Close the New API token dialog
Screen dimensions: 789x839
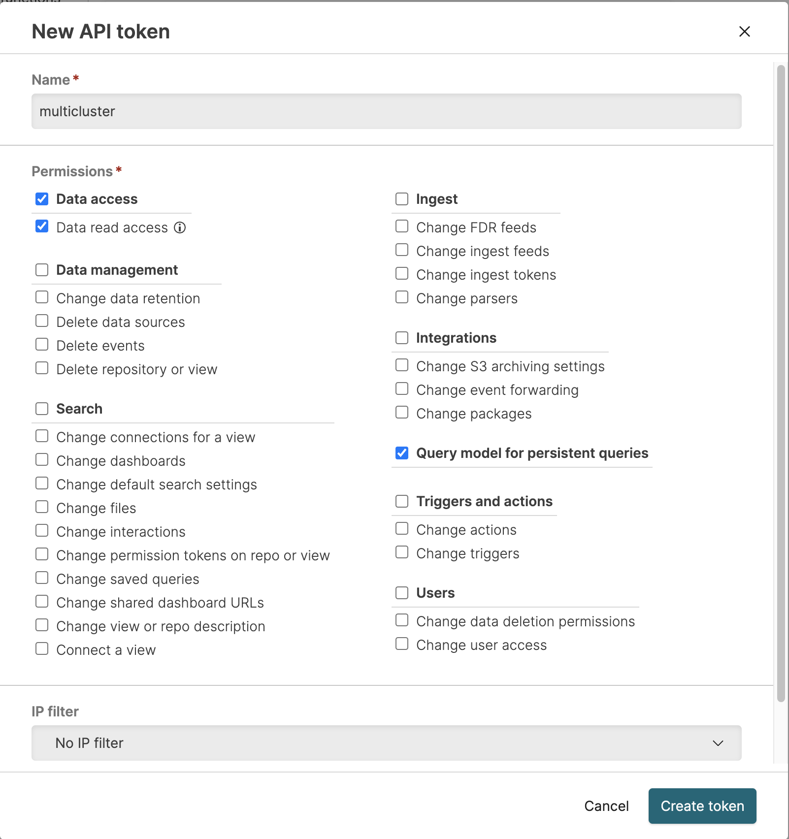(x=744, y=32)
